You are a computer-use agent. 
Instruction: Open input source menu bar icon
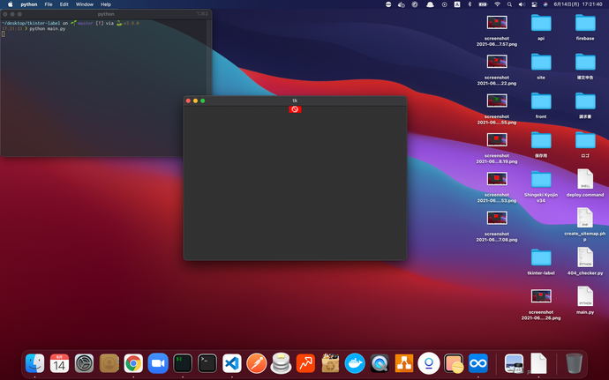click(457, 4)
